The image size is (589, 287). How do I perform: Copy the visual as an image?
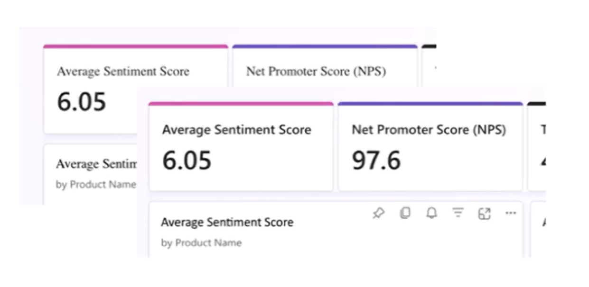point(405,213)
